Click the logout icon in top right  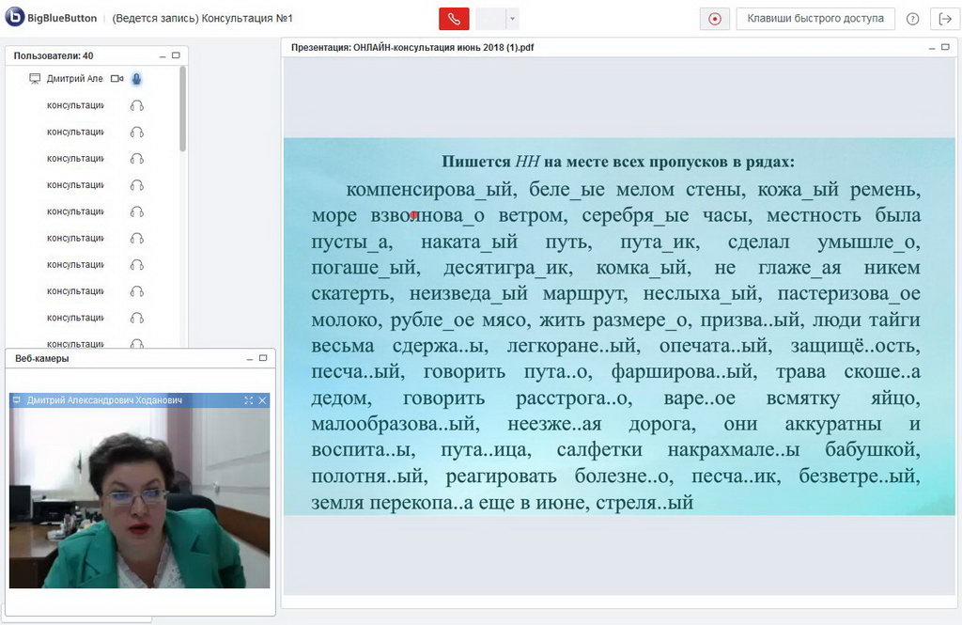(x=944, y=19)
